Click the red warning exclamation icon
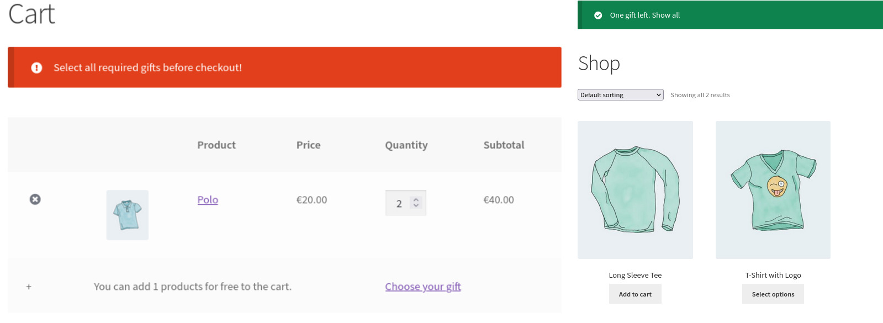The image size is (883, 323). tap(36, 67)
